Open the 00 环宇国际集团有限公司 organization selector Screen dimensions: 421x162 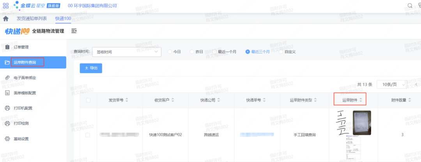pos(92,5)
